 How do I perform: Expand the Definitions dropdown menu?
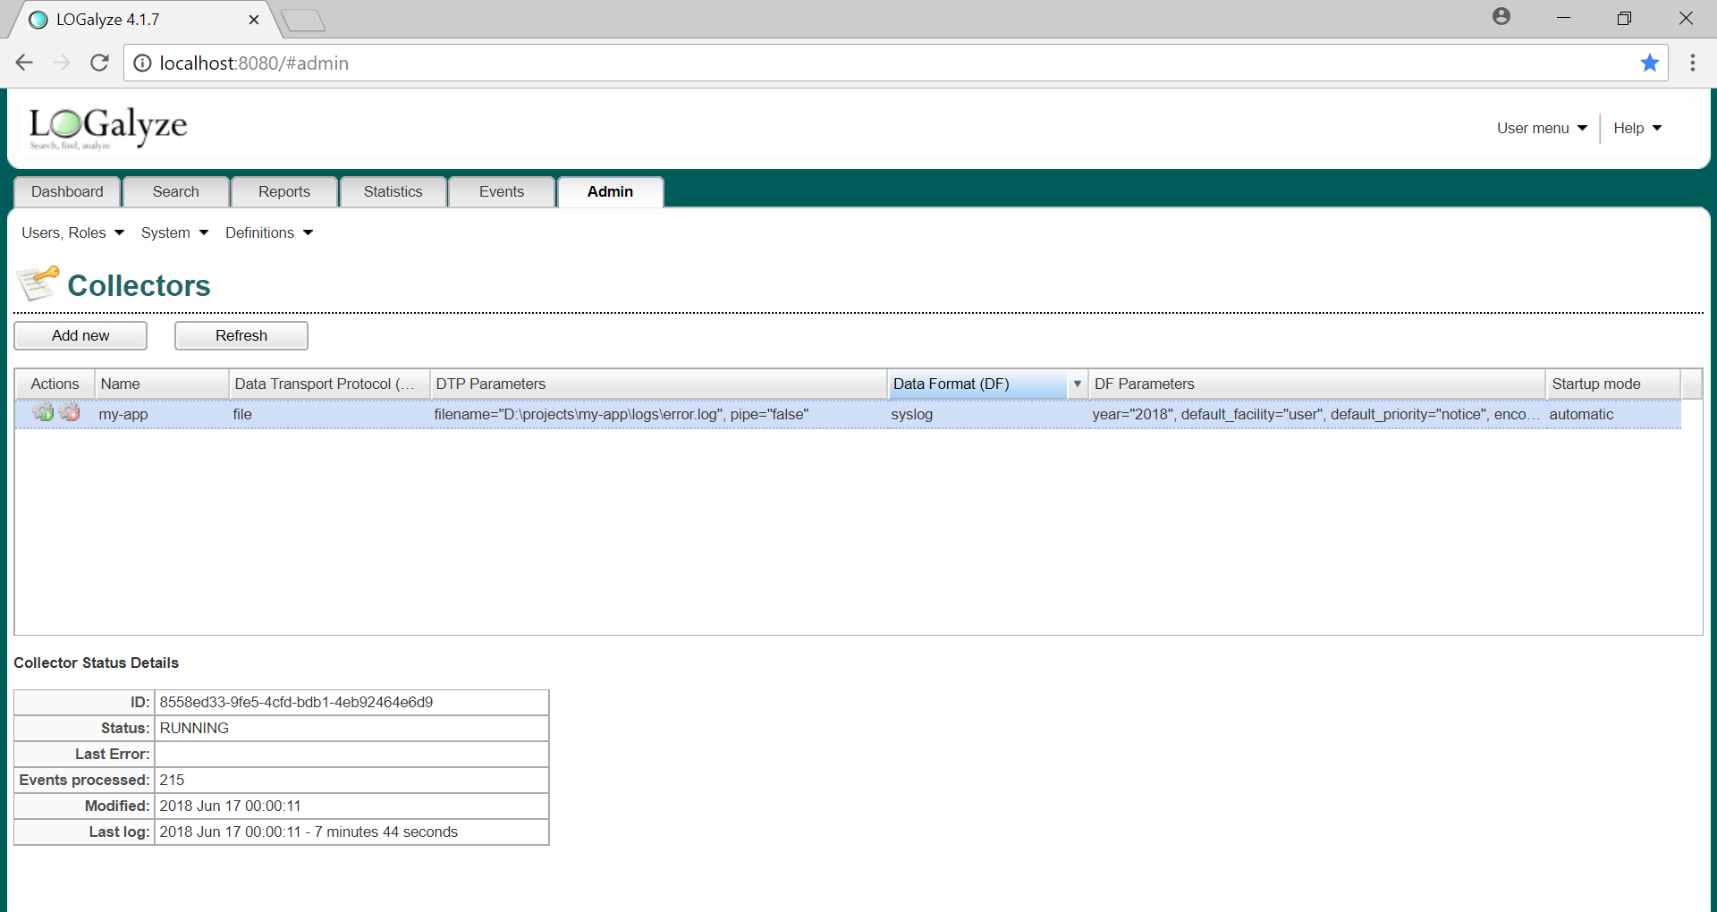tap(269, 232)
